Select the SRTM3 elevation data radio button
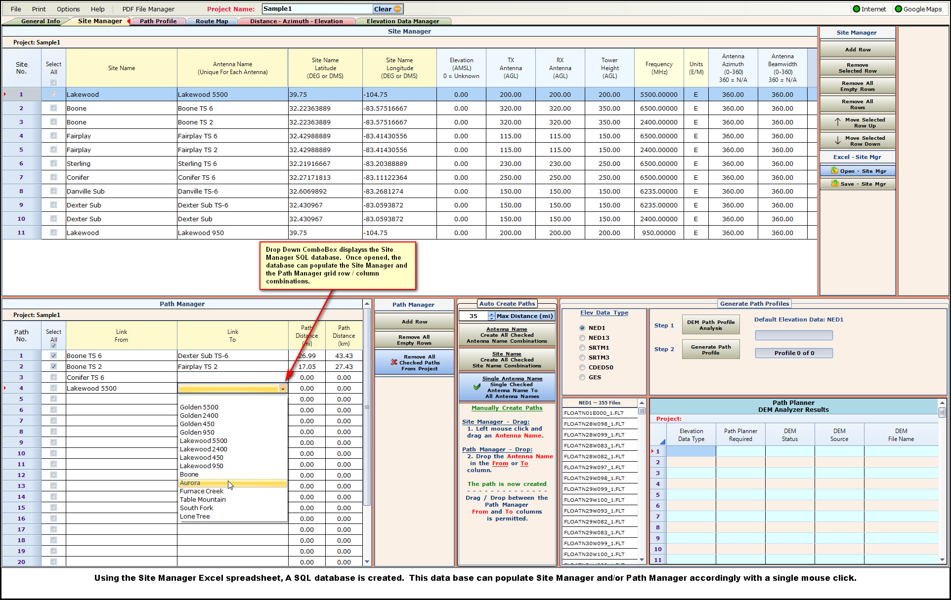This screenshot has height=600, width=951. [582, 358]
